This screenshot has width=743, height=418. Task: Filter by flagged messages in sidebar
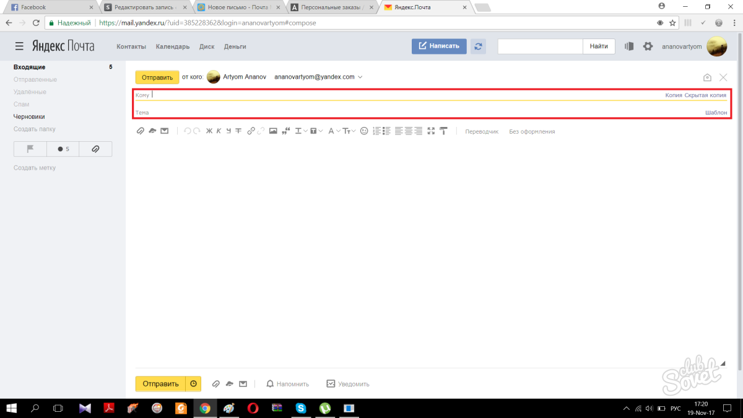coord(30,149)
